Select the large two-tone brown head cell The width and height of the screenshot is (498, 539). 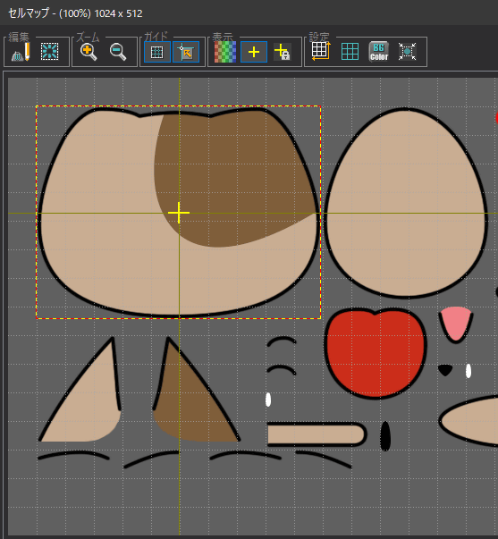click(x=179, y=213)
